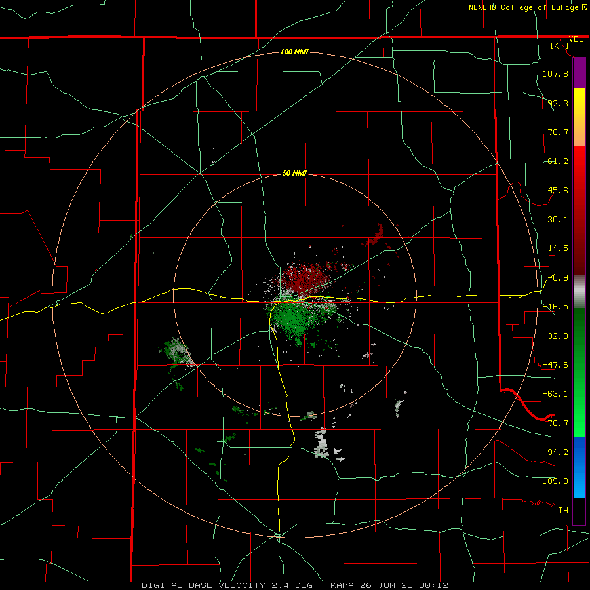This screenshot has height=590, width=590.
Task: Click the -78.7 velocity scale value
Action: [x=555, y=423]
